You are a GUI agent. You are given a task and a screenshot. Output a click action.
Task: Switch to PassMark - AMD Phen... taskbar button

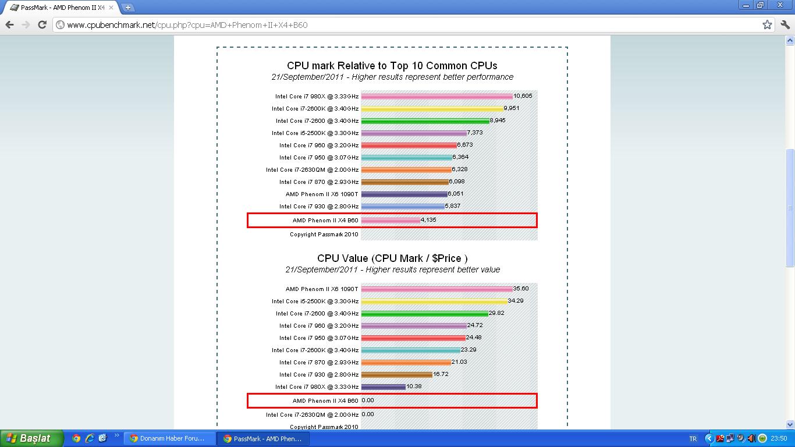pos(263,439)
